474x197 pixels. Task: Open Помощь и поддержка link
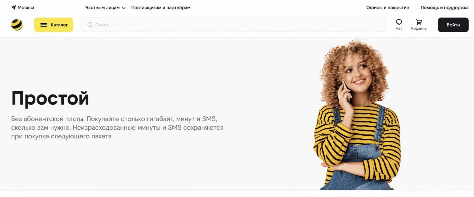(x=444, y=7)
